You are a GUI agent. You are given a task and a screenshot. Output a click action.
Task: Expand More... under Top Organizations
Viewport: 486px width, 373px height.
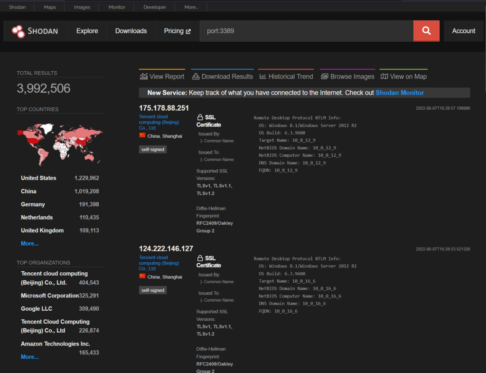(30, 357)
